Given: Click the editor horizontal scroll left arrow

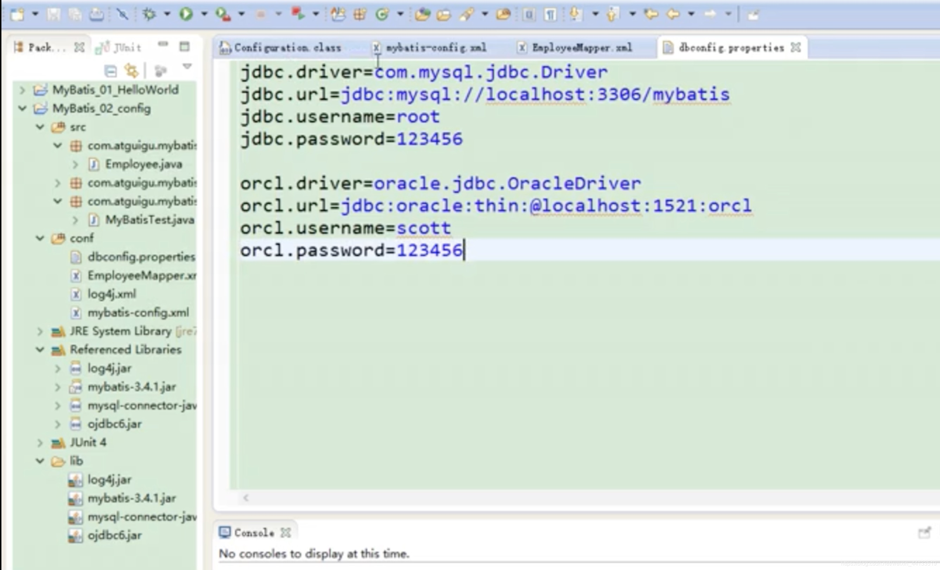Looking at the screenshot, I should 246,498.
